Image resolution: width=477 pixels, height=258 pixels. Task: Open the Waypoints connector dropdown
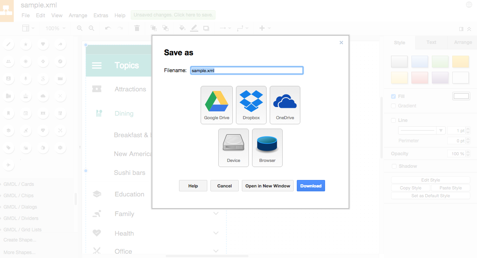click(x=243, y=28)
